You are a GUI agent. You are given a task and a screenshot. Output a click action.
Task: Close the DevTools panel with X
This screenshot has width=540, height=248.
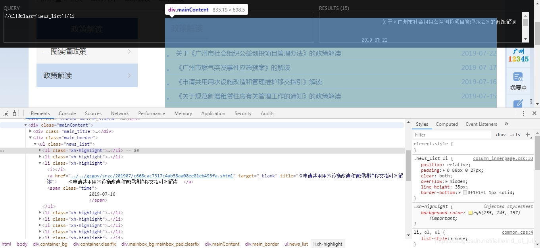pyautogui.click(x=534, y=113)
